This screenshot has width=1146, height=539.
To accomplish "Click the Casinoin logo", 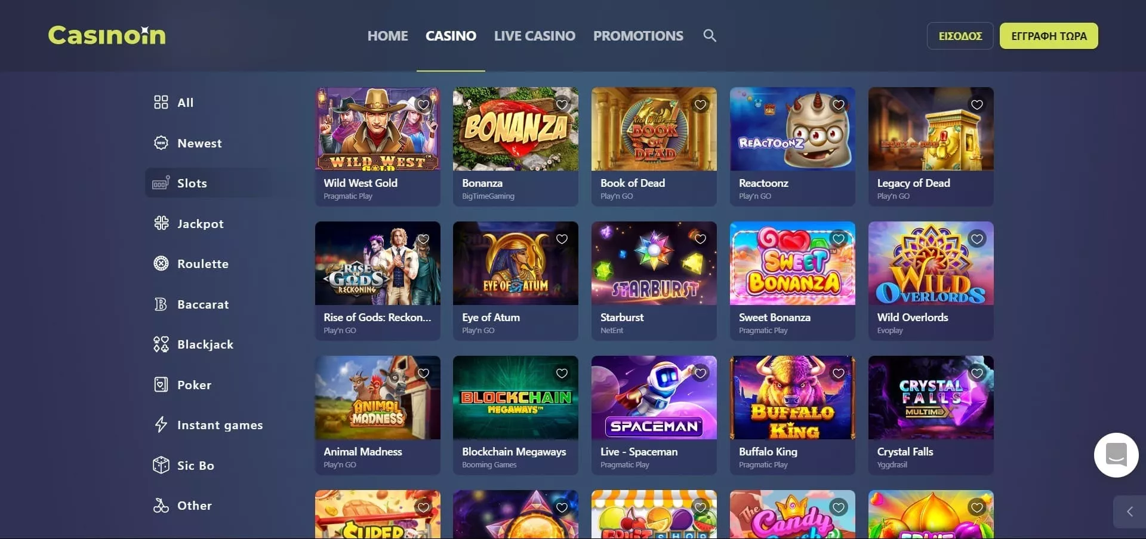I will 107,36.
